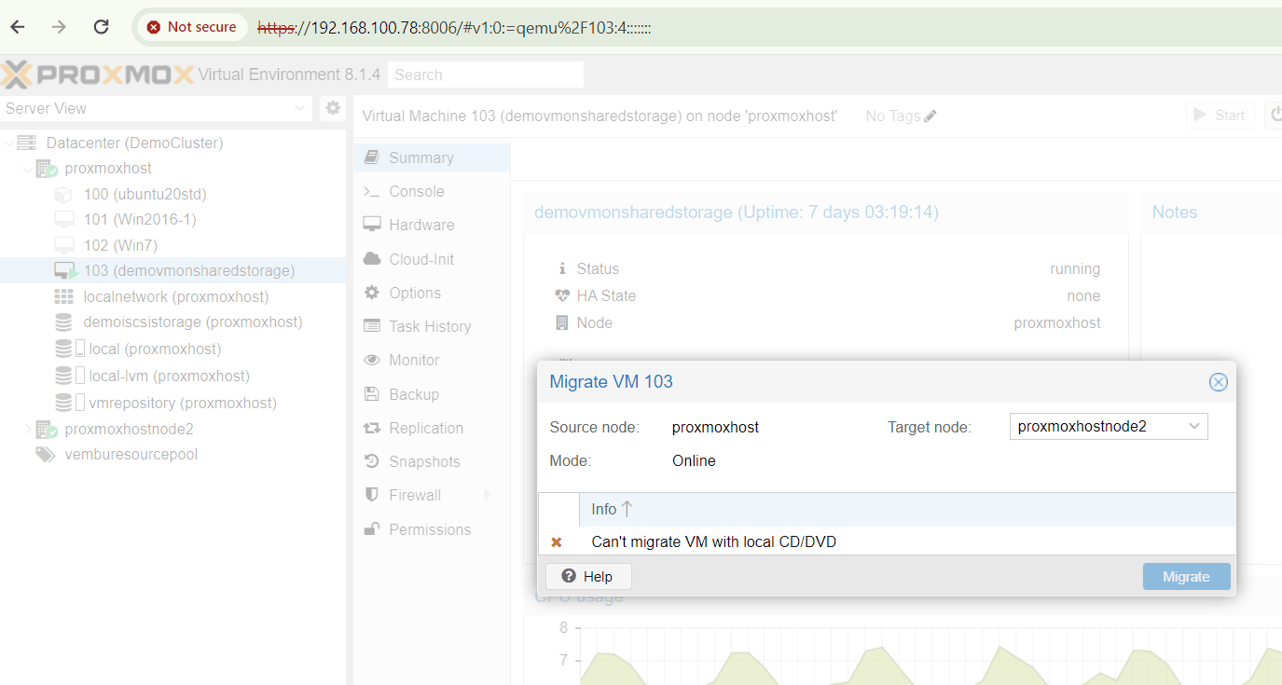This screenshot has height=685, width=1282.
Task: Select the vemburesourcepool pool
Action: [131, 454]
